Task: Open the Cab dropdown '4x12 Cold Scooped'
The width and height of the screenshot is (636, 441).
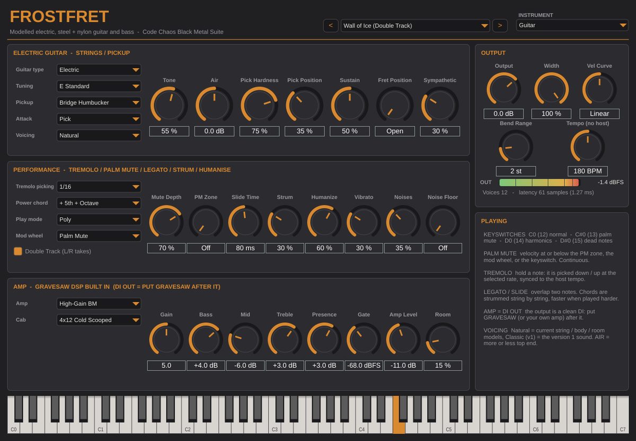Action: (x=99, y=320)
